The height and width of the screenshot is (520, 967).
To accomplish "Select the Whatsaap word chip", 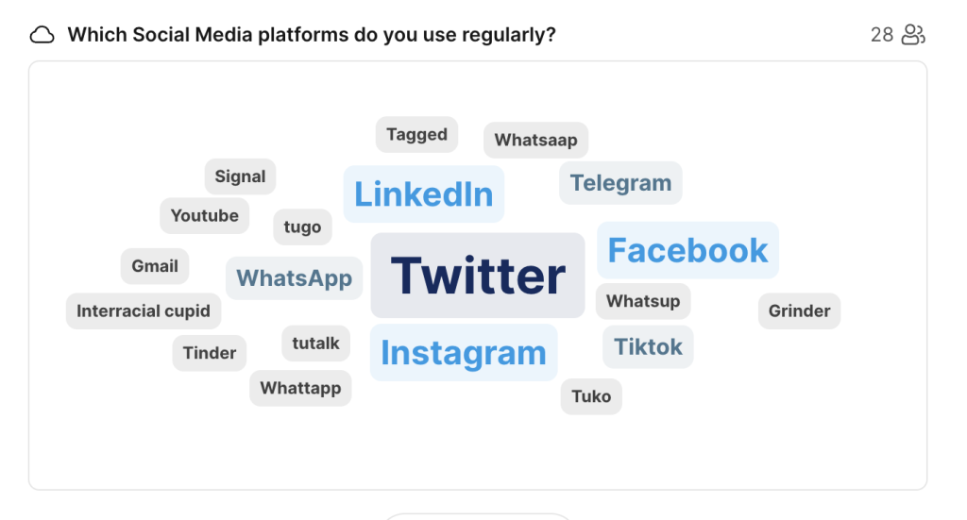I will 536,140.
